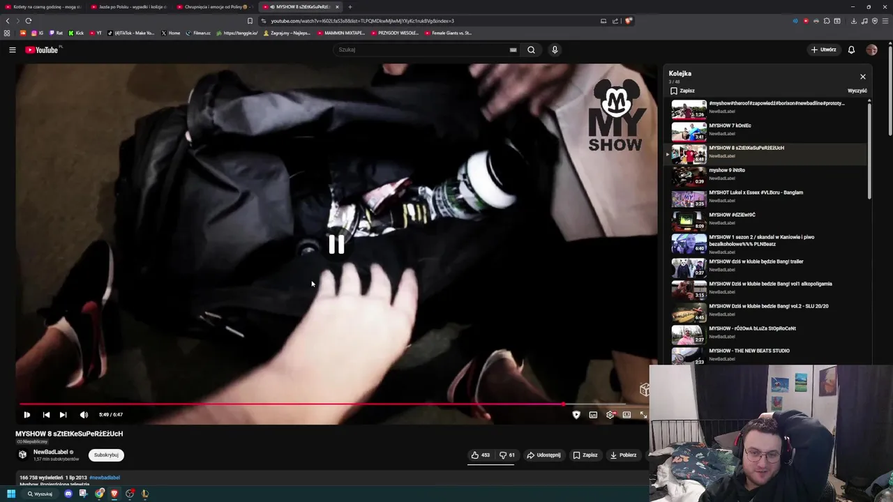The image size is (893, 502).
Task: Open browser downloads icon
Action: [x=853, y=21]
